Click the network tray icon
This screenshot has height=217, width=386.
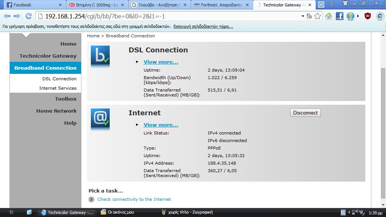(x=355, y=212)
